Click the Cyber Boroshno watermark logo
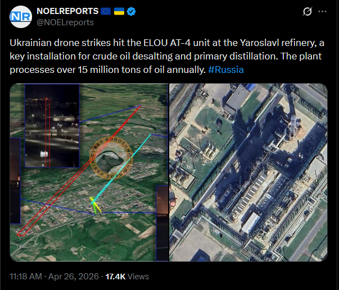Viewport: 339px width, 290px height. (111, 158)
